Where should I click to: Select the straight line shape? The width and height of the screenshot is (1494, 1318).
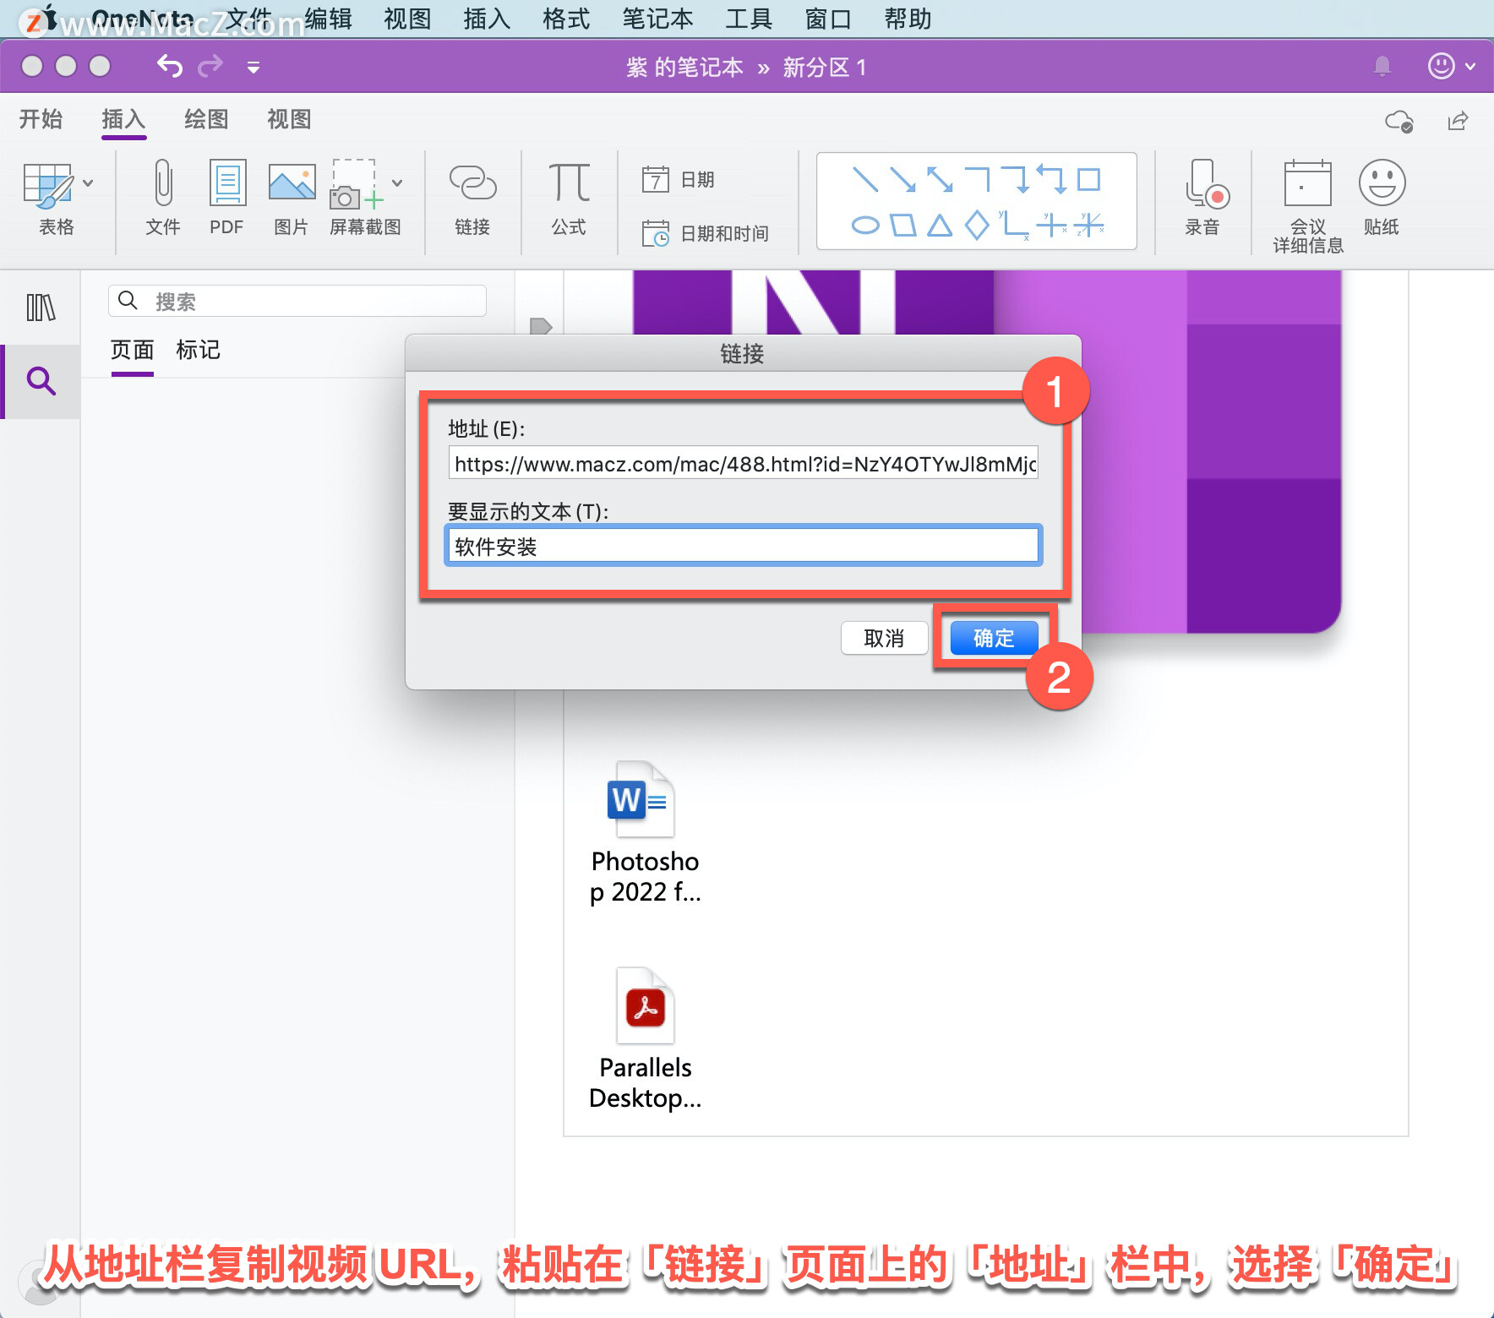864,179
